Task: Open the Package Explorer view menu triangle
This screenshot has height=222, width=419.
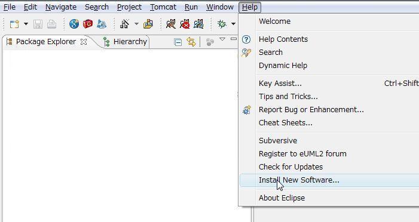Action: (222, 39)
